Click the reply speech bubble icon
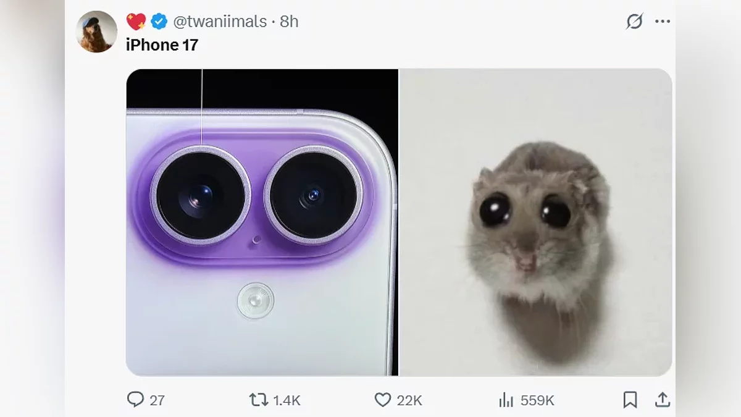Screen dimensions: 741x417 point(135,400)
